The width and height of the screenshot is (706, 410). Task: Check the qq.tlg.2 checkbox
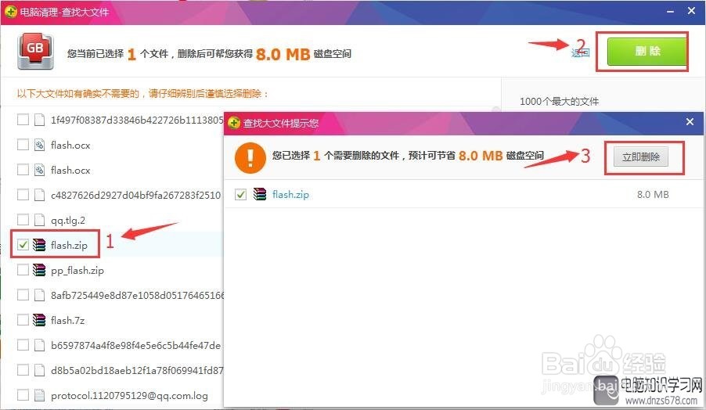coord(23,220)
